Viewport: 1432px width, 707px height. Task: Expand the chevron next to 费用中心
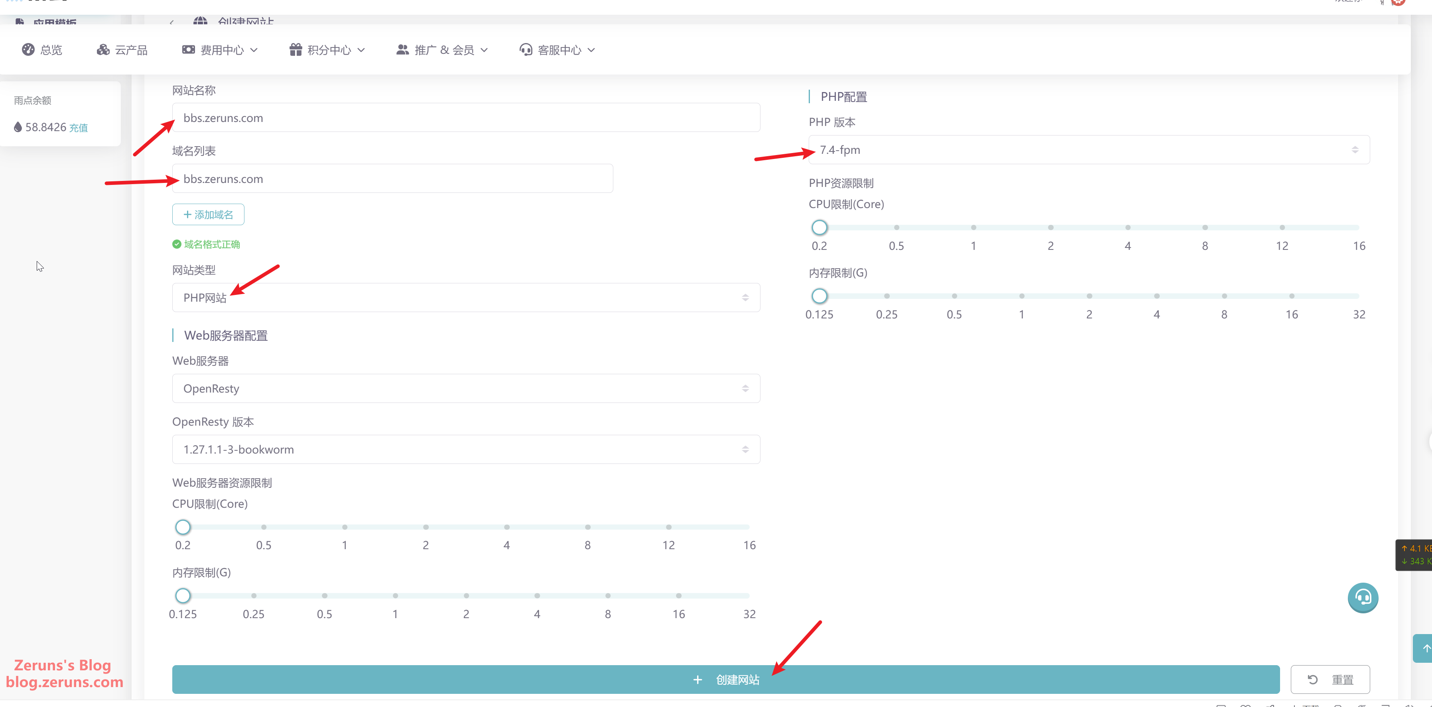coord(254,50)
